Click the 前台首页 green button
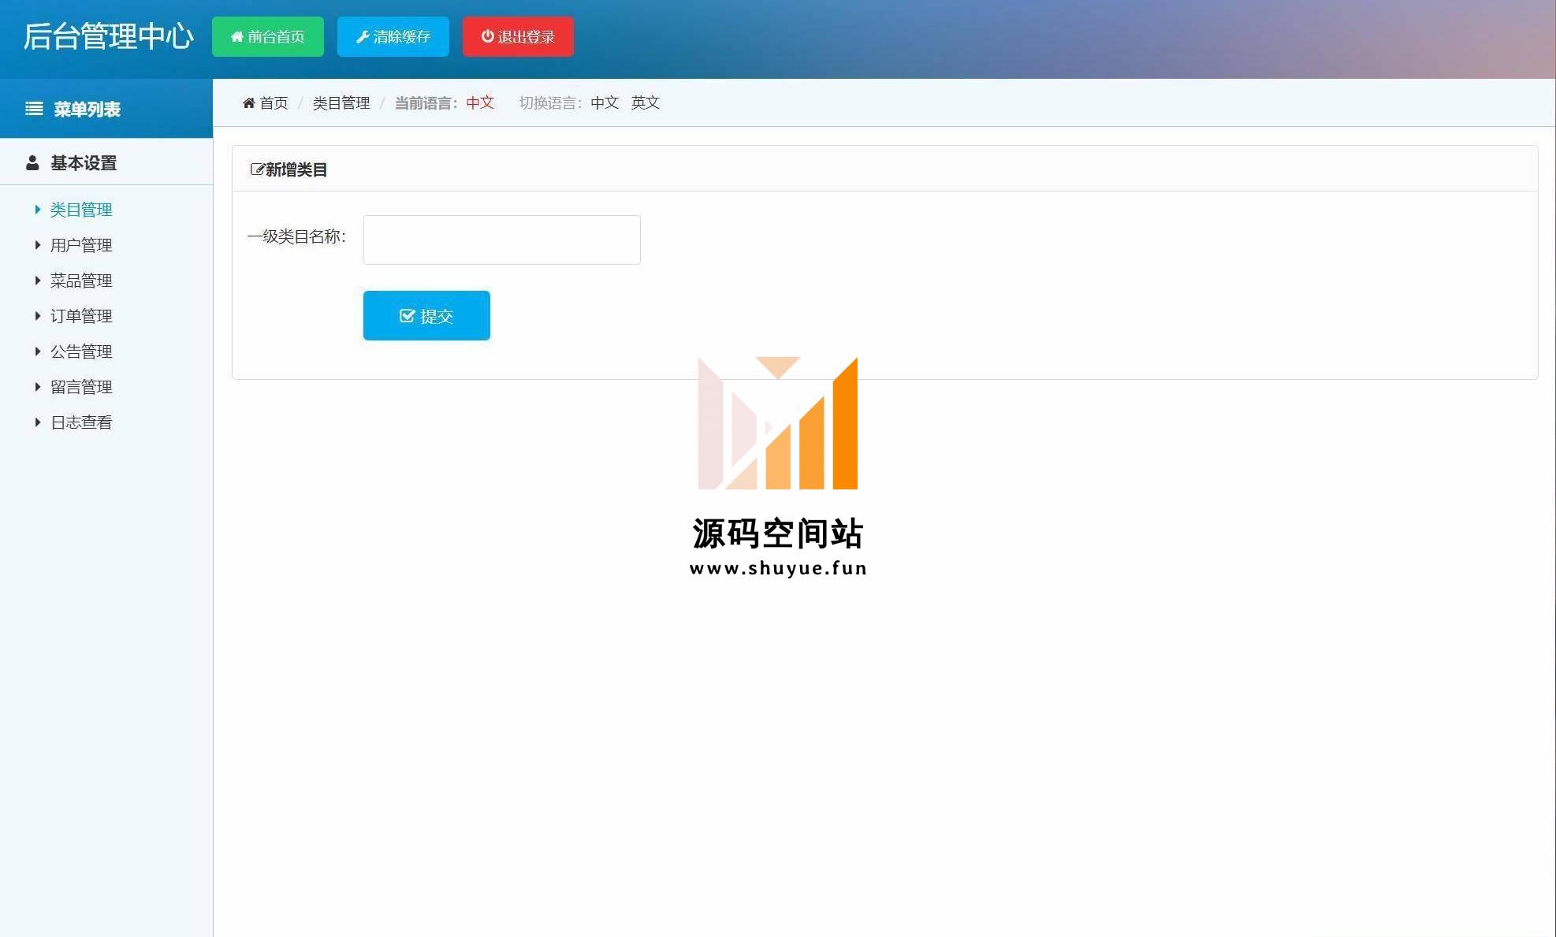 click(268, 36)
